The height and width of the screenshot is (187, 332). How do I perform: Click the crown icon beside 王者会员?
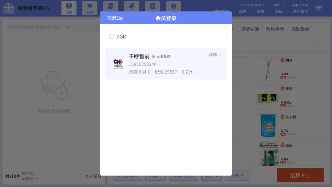click(x=153, y=56)
